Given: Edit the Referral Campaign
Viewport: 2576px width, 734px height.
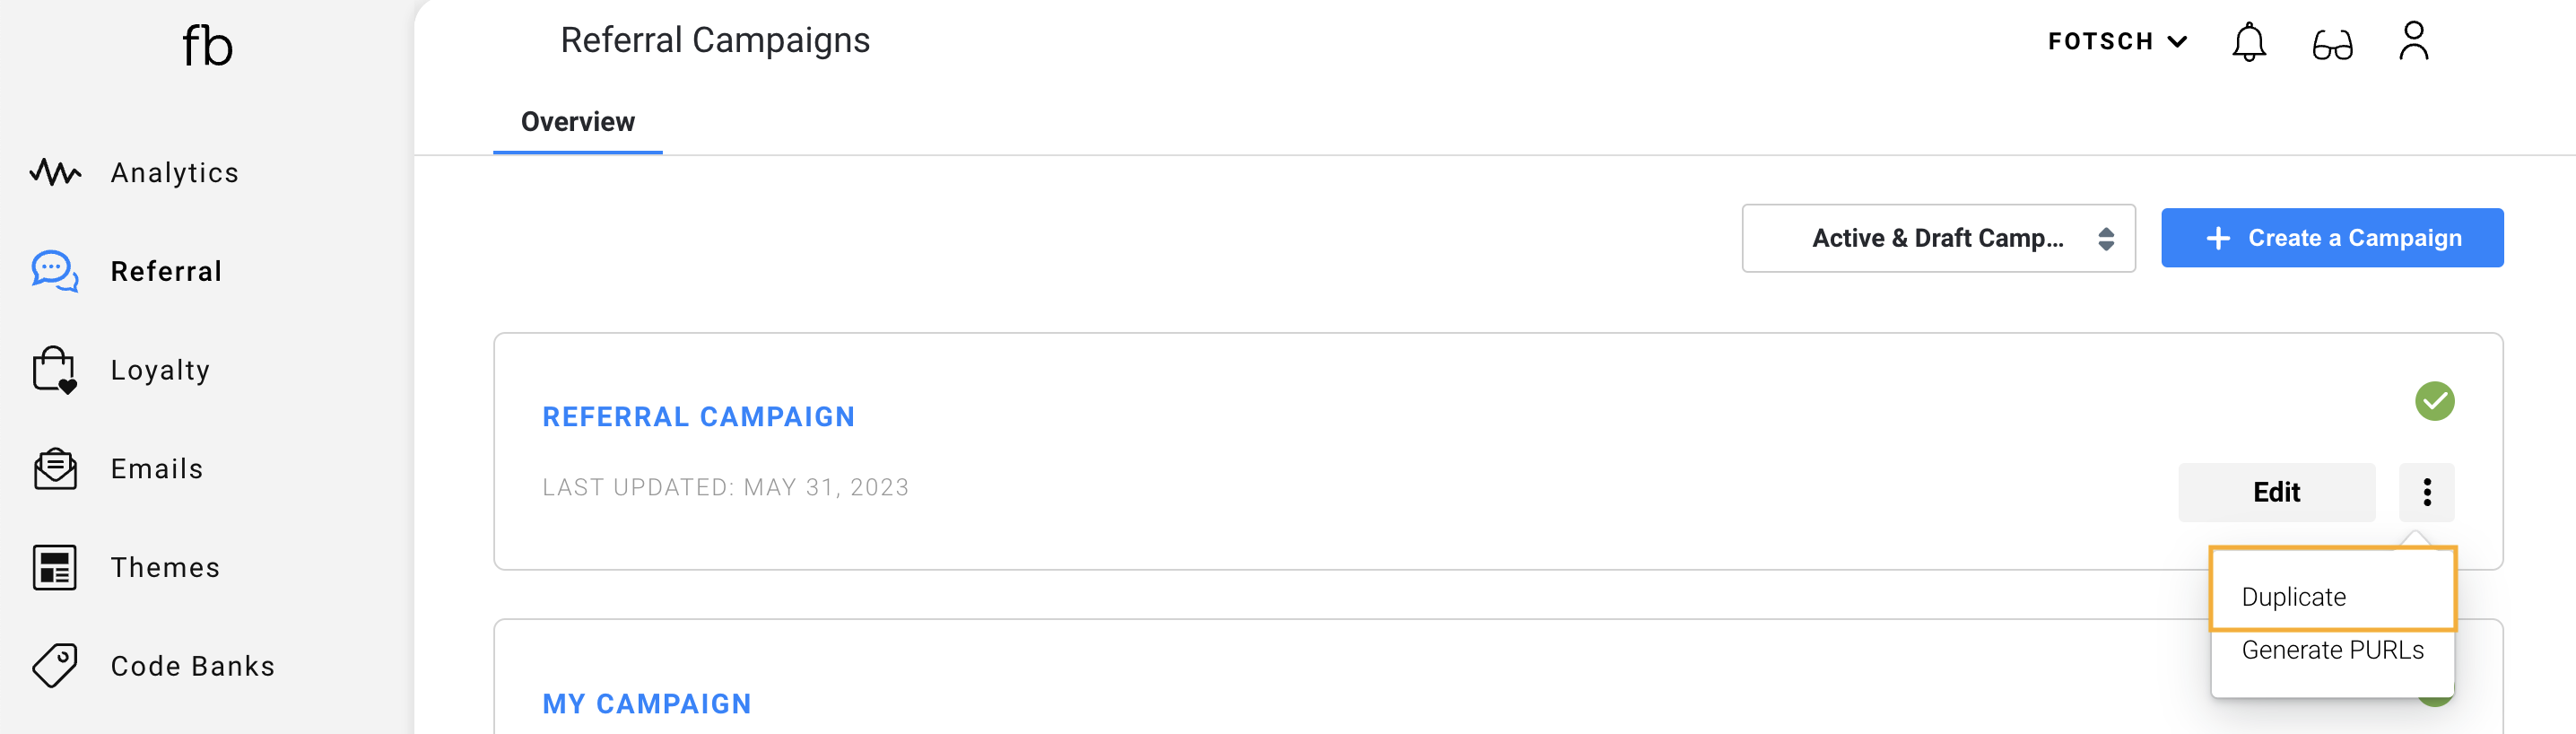Looking at the screenshot, I should [x=2276, y=492].
